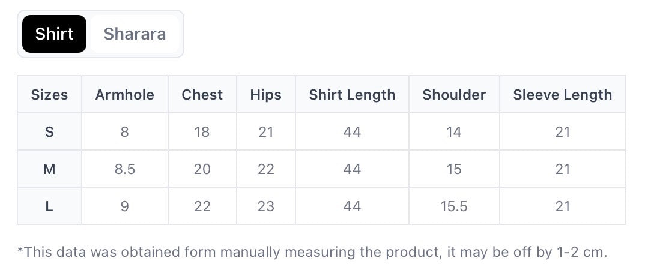The height and width of the screenshot is (267, 660).
Task: Click the chest value 20 for size M
Action: click(202, 169)
